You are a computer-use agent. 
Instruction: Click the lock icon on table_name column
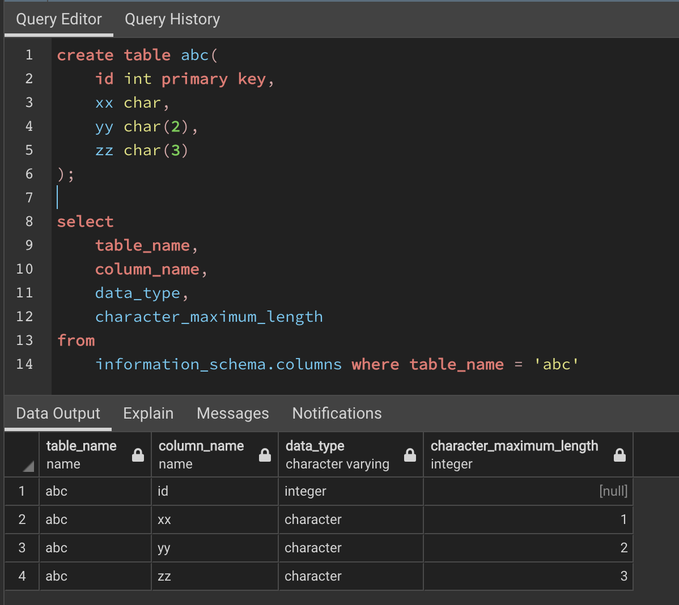coord(138,454)
